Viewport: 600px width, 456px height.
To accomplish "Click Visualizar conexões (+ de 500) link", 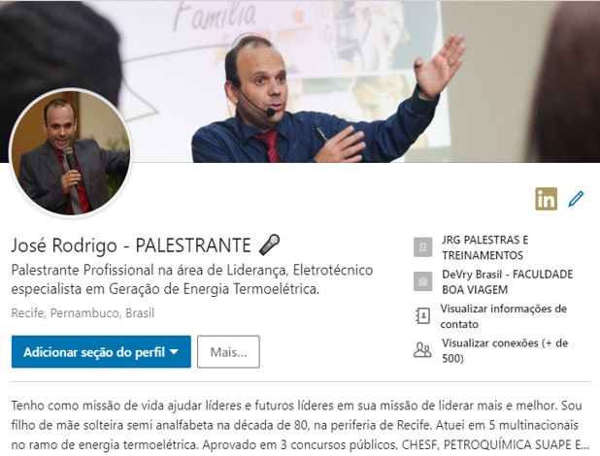I will pyautogui.click(x=505, y=350).
